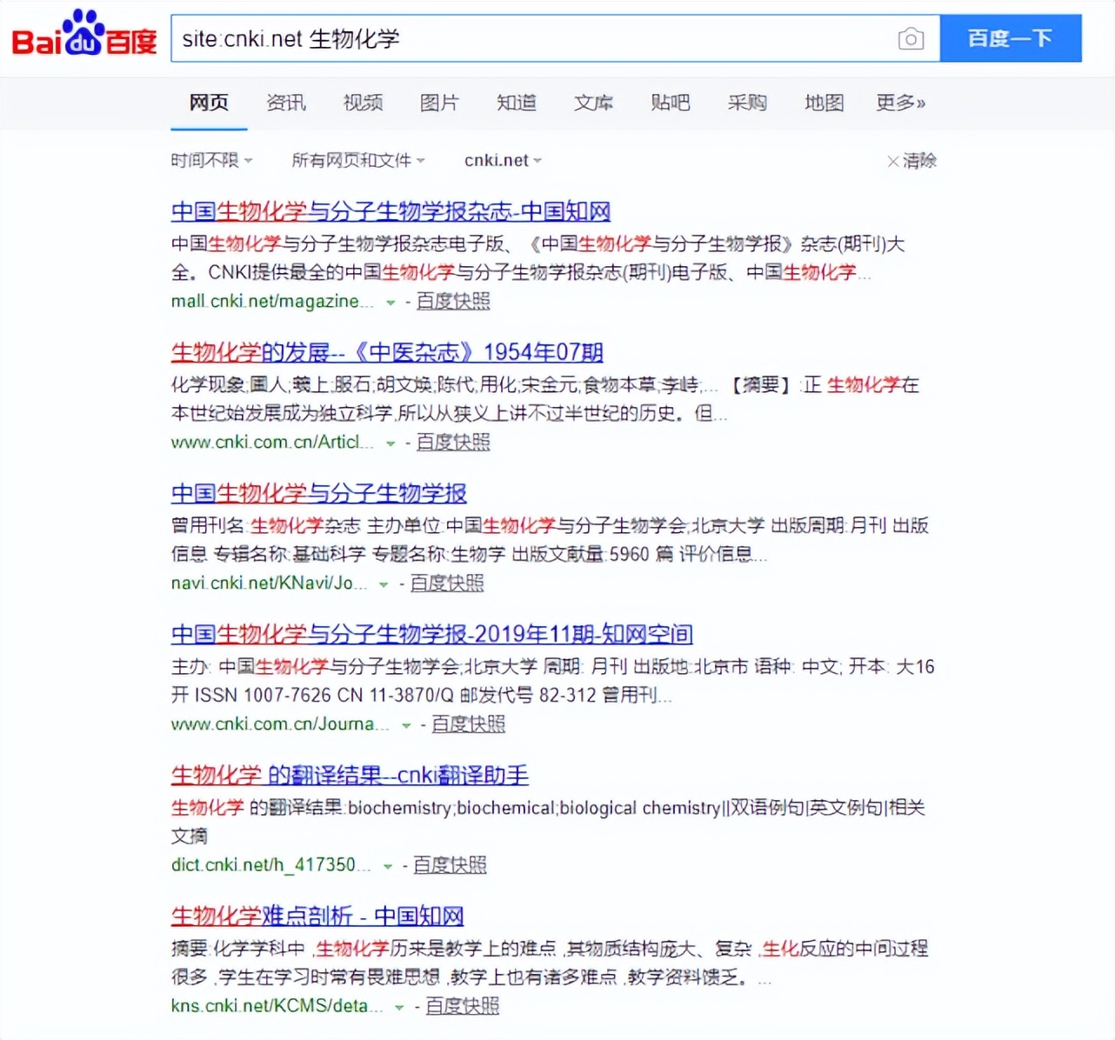The width and height of the screenshot is (1115, 1040).
Task: Switch to 图片 image search
Action: click(439, 103)
